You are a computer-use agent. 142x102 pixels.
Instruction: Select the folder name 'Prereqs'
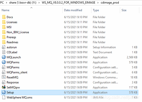(x=11, y=37)
